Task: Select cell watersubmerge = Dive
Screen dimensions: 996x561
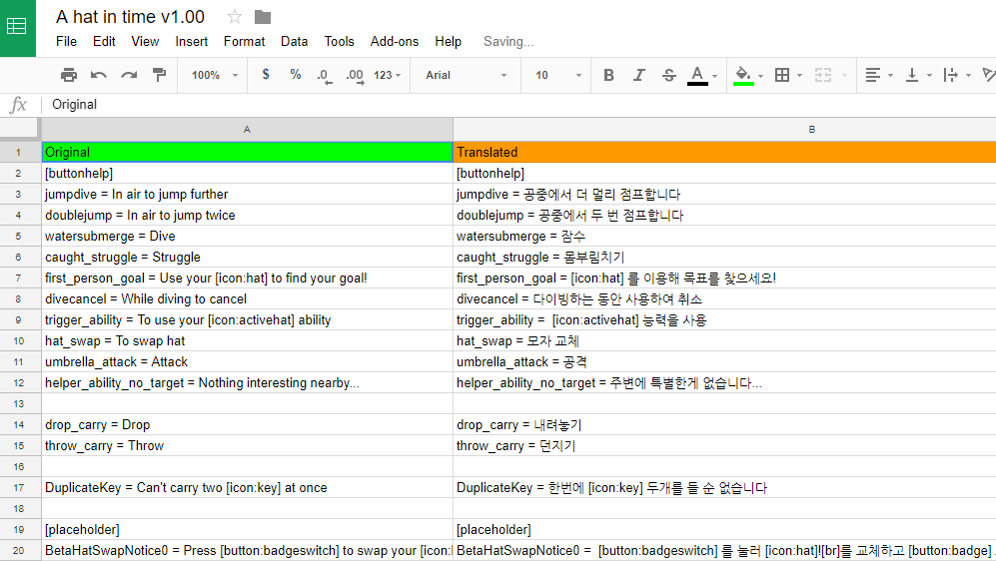Action: coord(247,236)
